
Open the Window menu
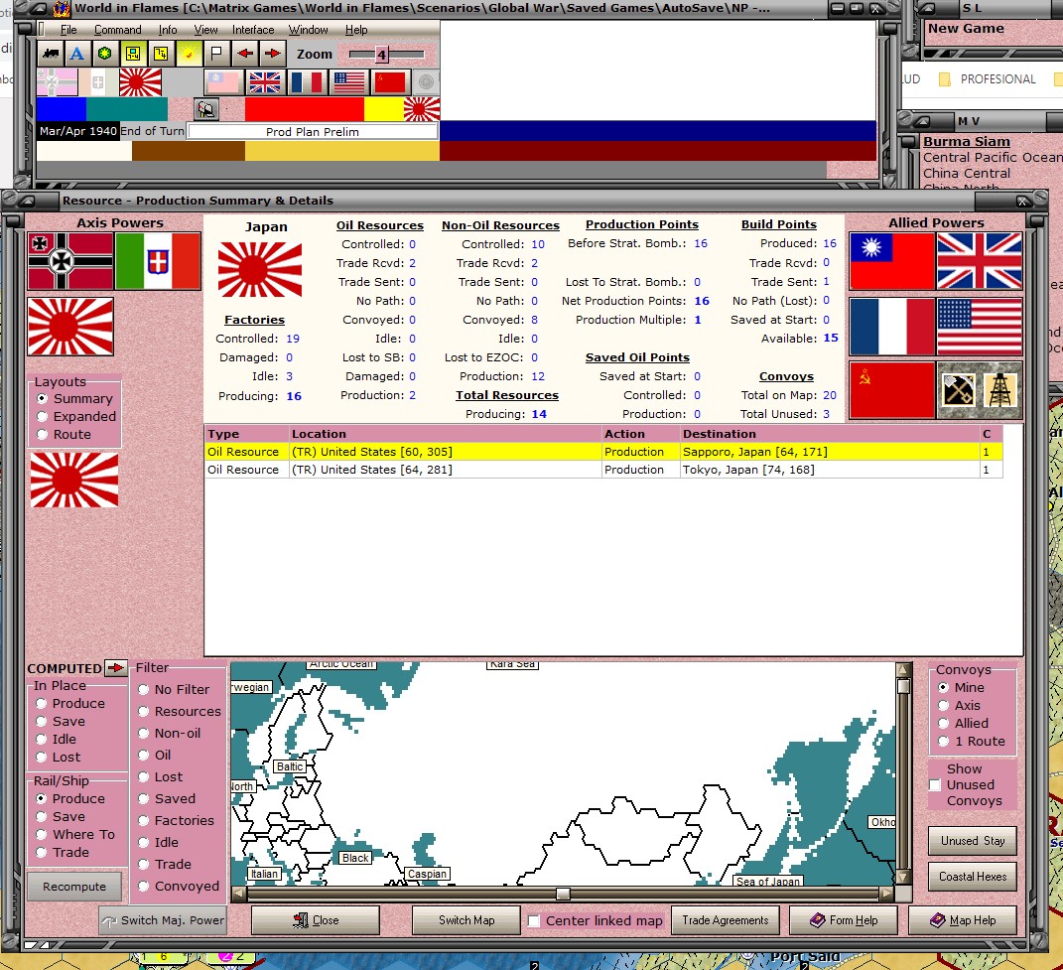(x=309, y=30)
